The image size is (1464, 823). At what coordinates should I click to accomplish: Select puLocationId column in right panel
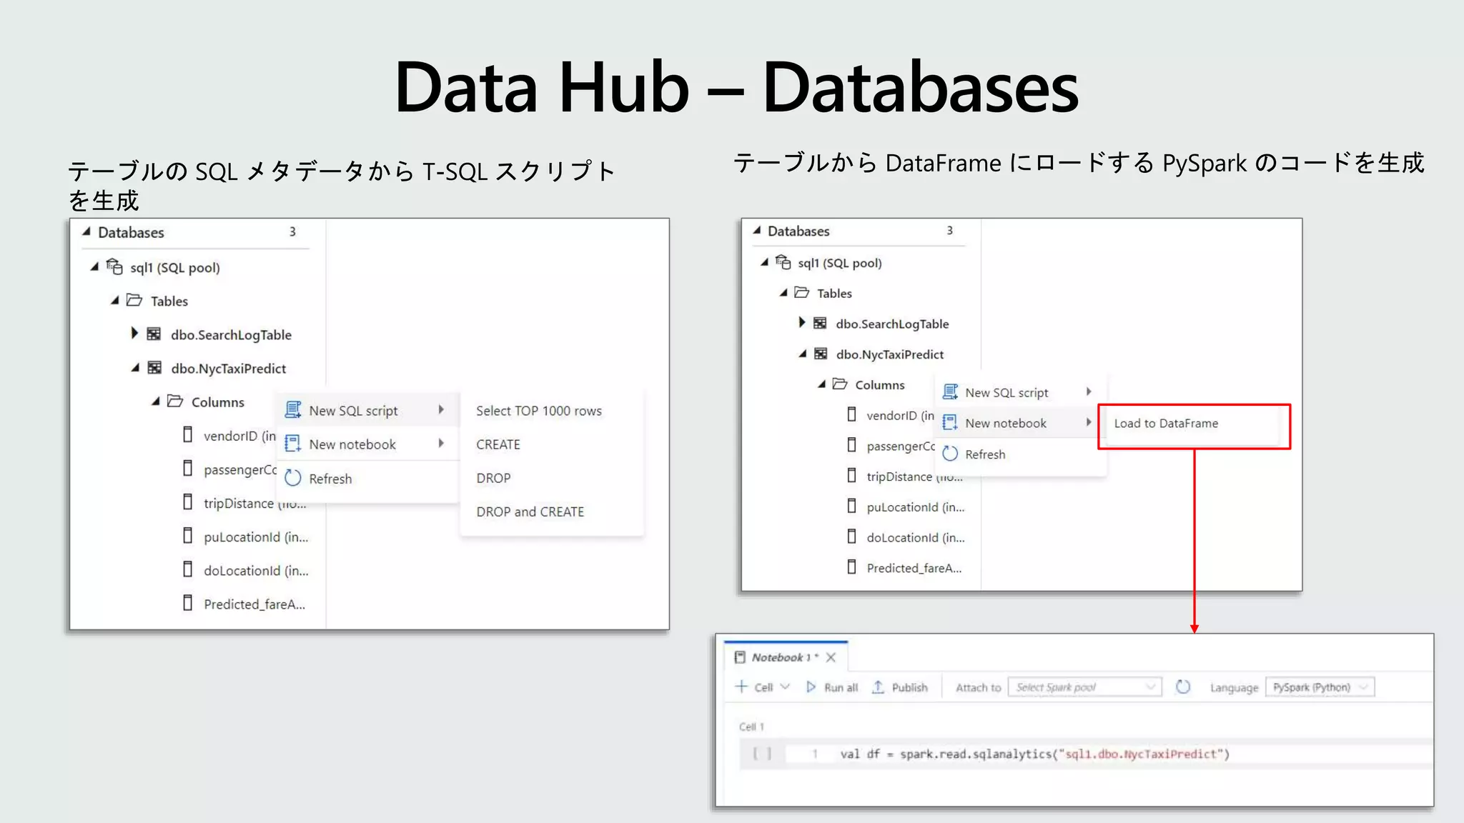tap(916, 507)
